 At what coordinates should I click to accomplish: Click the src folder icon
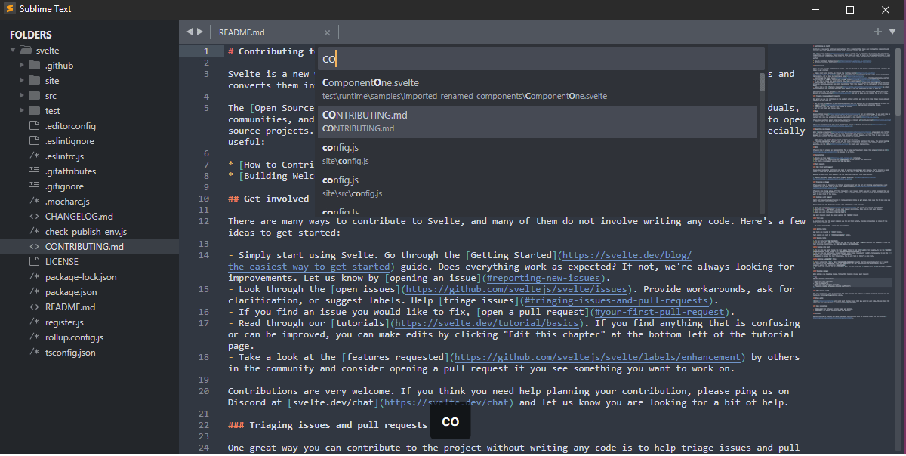(35, 96)
